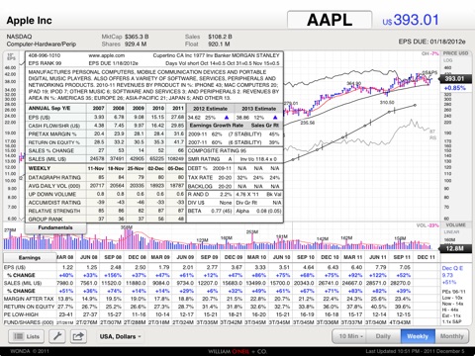This screenshot has height=356, width=475.
Task: Select the 12.8M volume marker
Action: click(x=455, y=248)
